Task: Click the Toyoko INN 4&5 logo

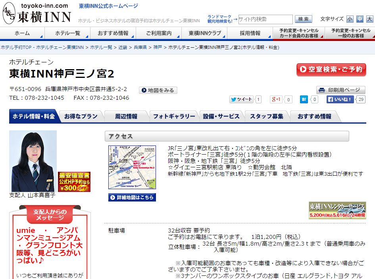Action: (37, 14)
